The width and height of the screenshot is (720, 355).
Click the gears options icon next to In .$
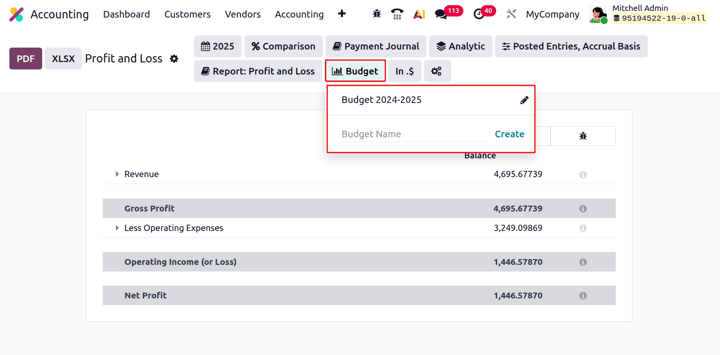pyautogui.click(x=437, y=71)
